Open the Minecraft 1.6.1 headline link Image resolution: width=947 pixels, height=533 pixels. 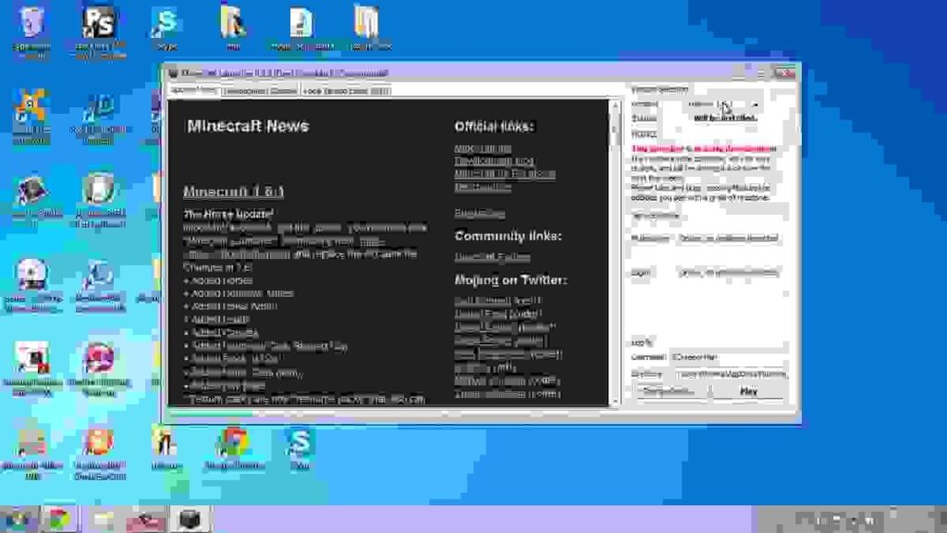click(233, 192)
